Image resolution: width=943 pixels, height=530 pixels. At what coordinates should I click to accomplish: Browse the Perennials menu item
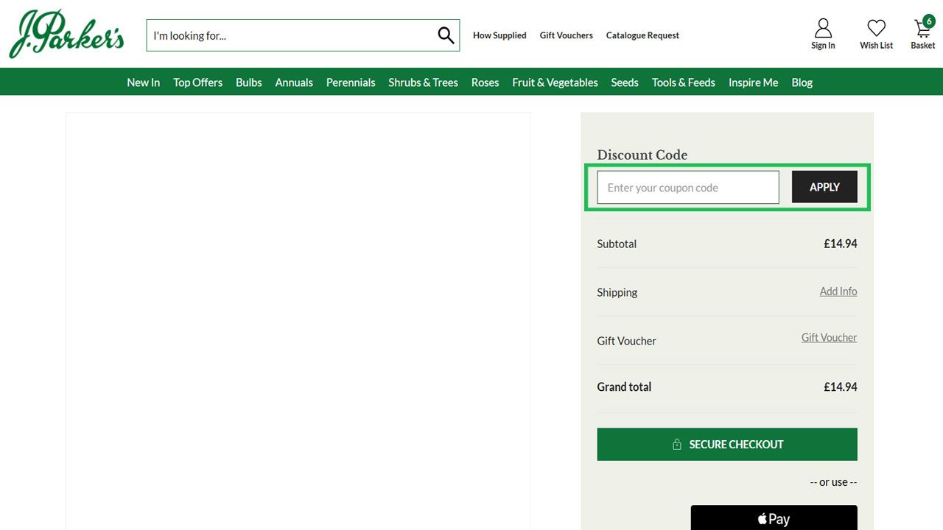351,82
